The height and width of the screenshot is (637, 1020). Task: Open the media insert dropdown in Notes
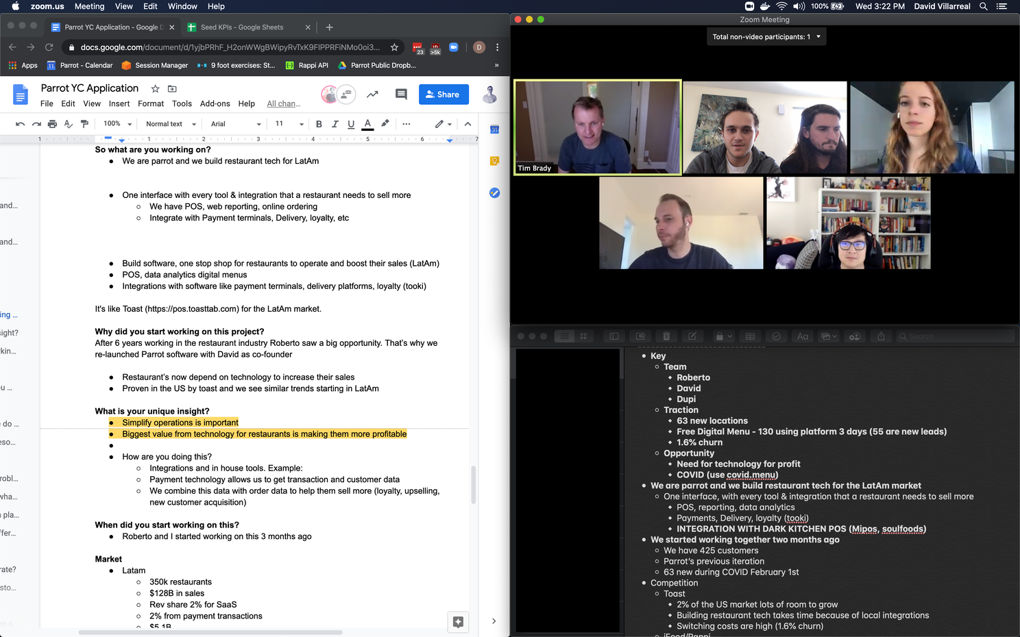pyautogui.click(x=829, y=336)
